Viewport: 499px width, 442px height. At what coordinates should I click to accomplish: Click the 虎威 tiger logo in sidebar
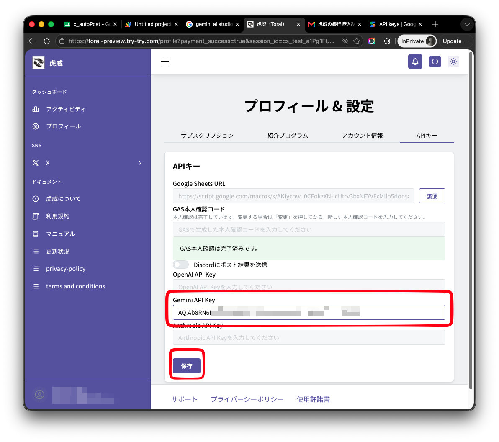[x=39, y=63]
